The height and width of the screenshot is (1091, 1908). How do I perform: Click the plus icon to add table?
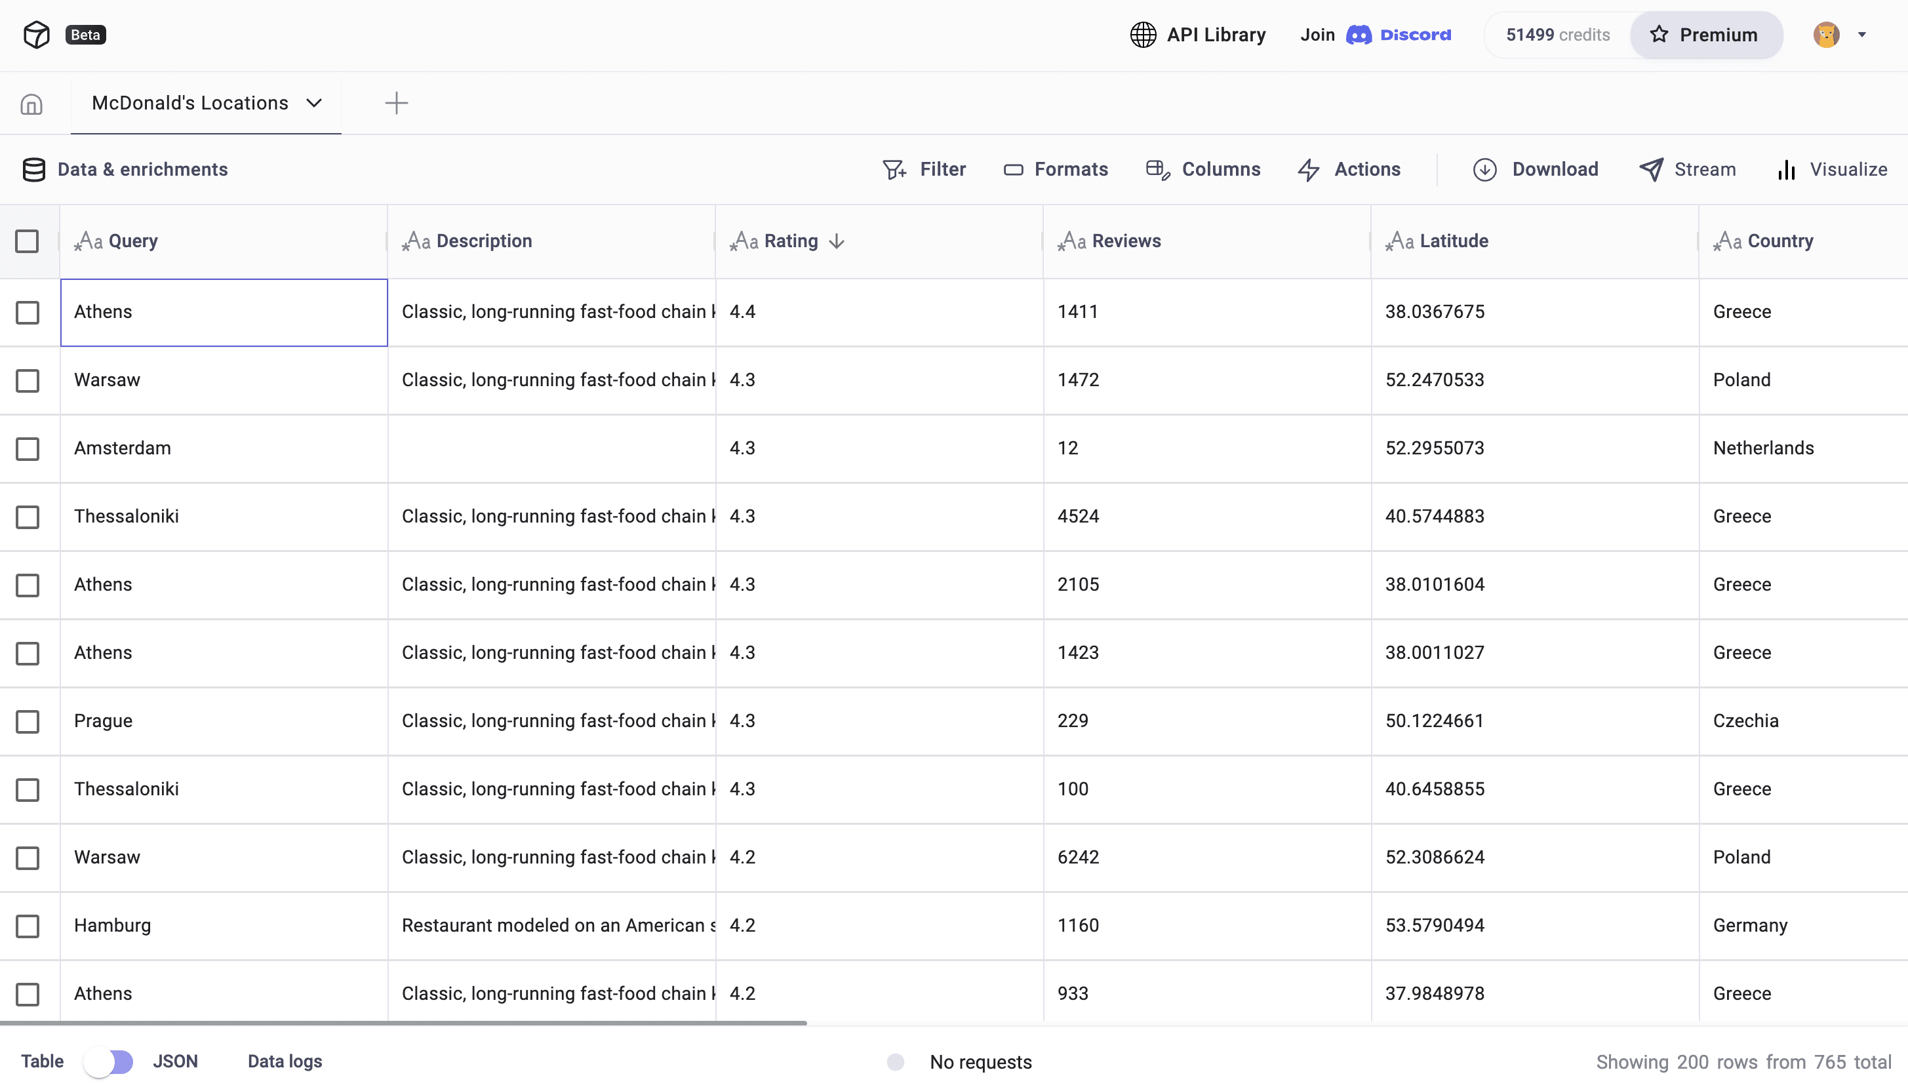[396, 104]
